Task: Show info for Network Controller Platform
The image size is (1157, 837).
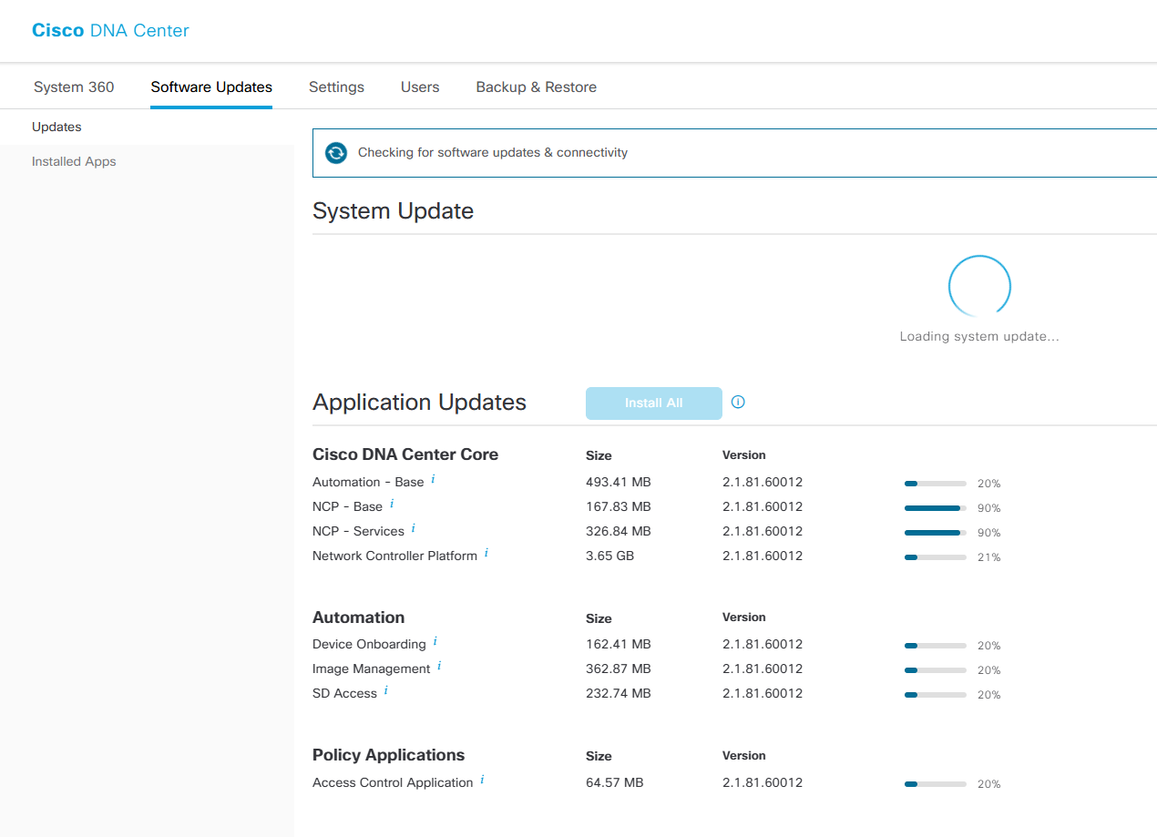Action: (486, 554)
